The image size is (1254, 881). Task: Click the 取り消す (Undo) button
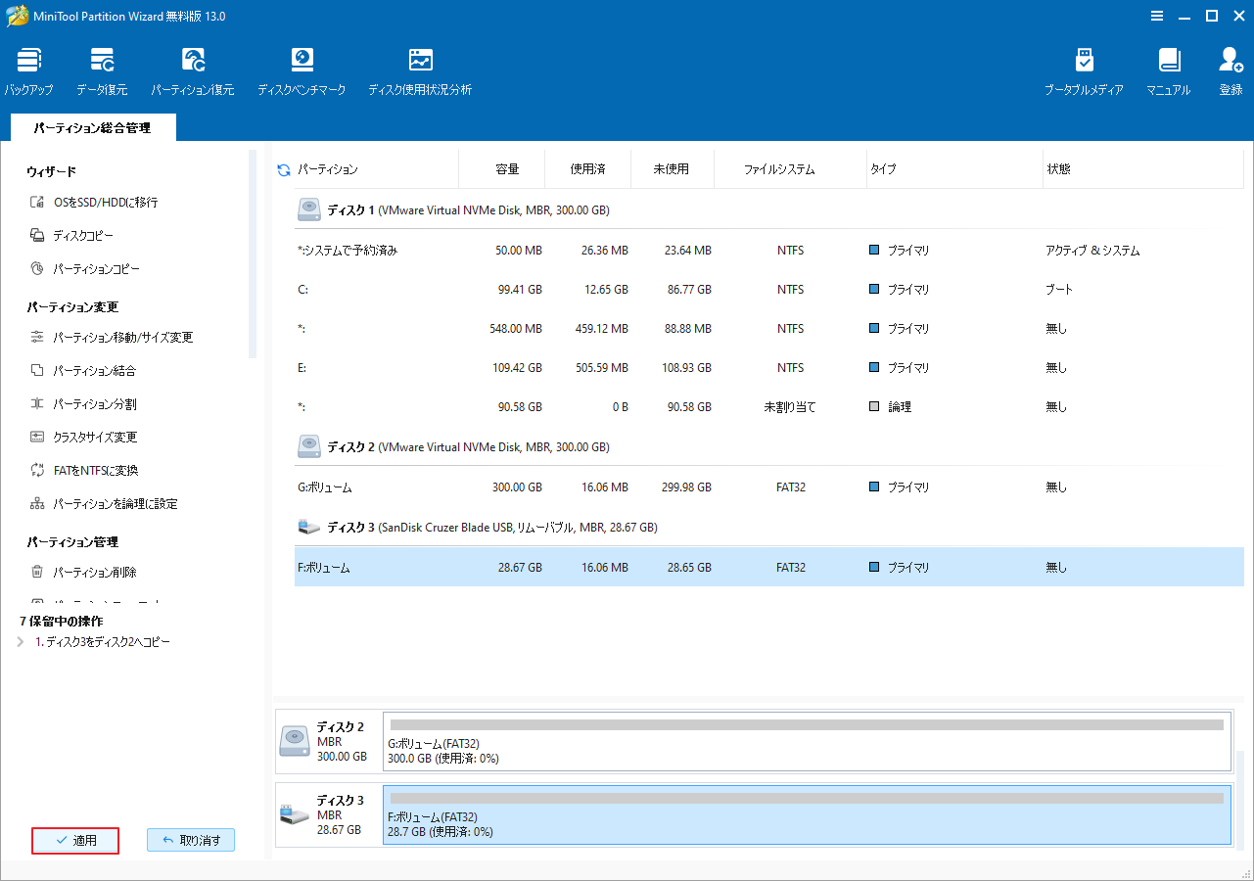(x=191, y=840)
